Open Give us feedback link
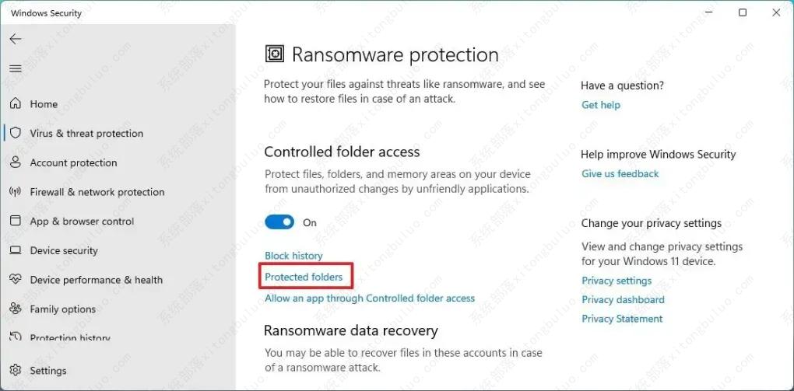Viewport: 794px width, 391px height. (x=620, y=174)
